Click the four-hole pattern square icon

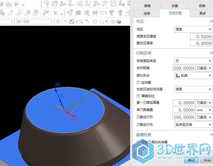click(113, 4)
